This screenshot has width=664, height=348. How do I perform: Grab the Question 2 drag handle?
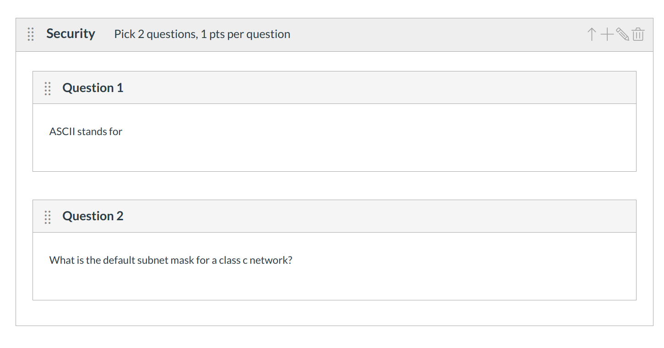coord(48,217)
